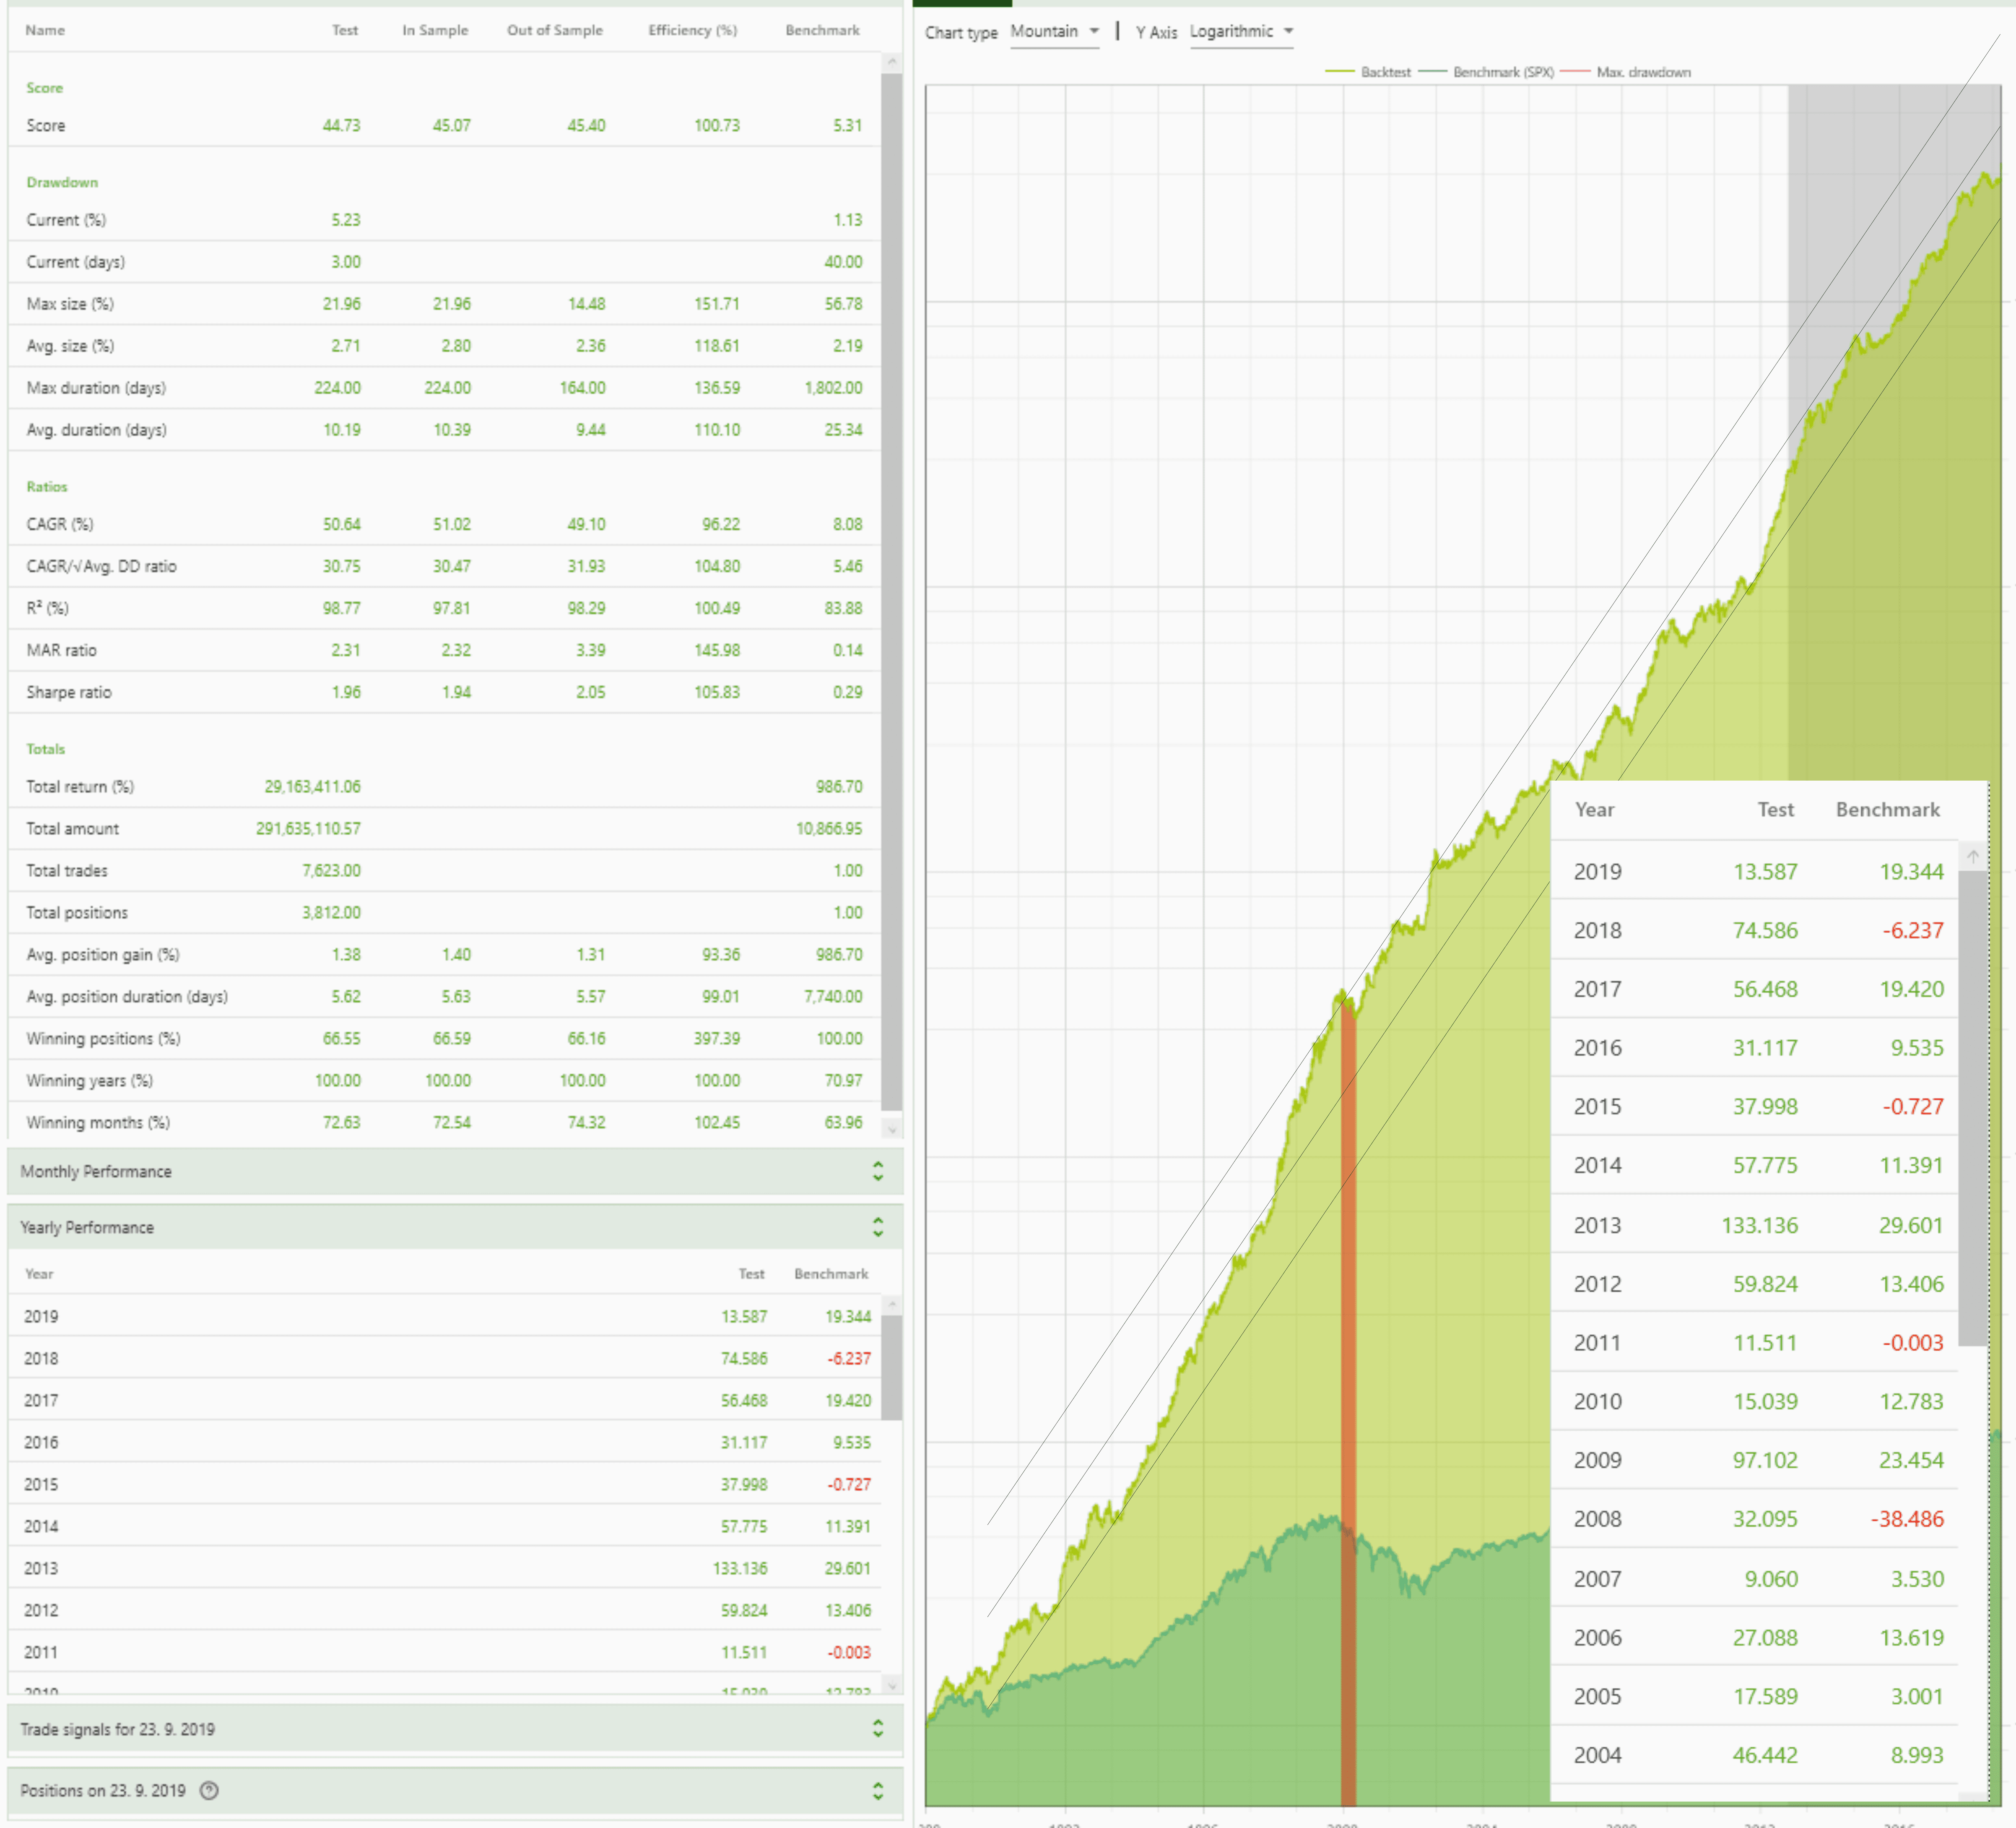Open the Y Axis Logarithmic dropdown
Viewport: 2016px width, 1828px height.
(1241, 32)
